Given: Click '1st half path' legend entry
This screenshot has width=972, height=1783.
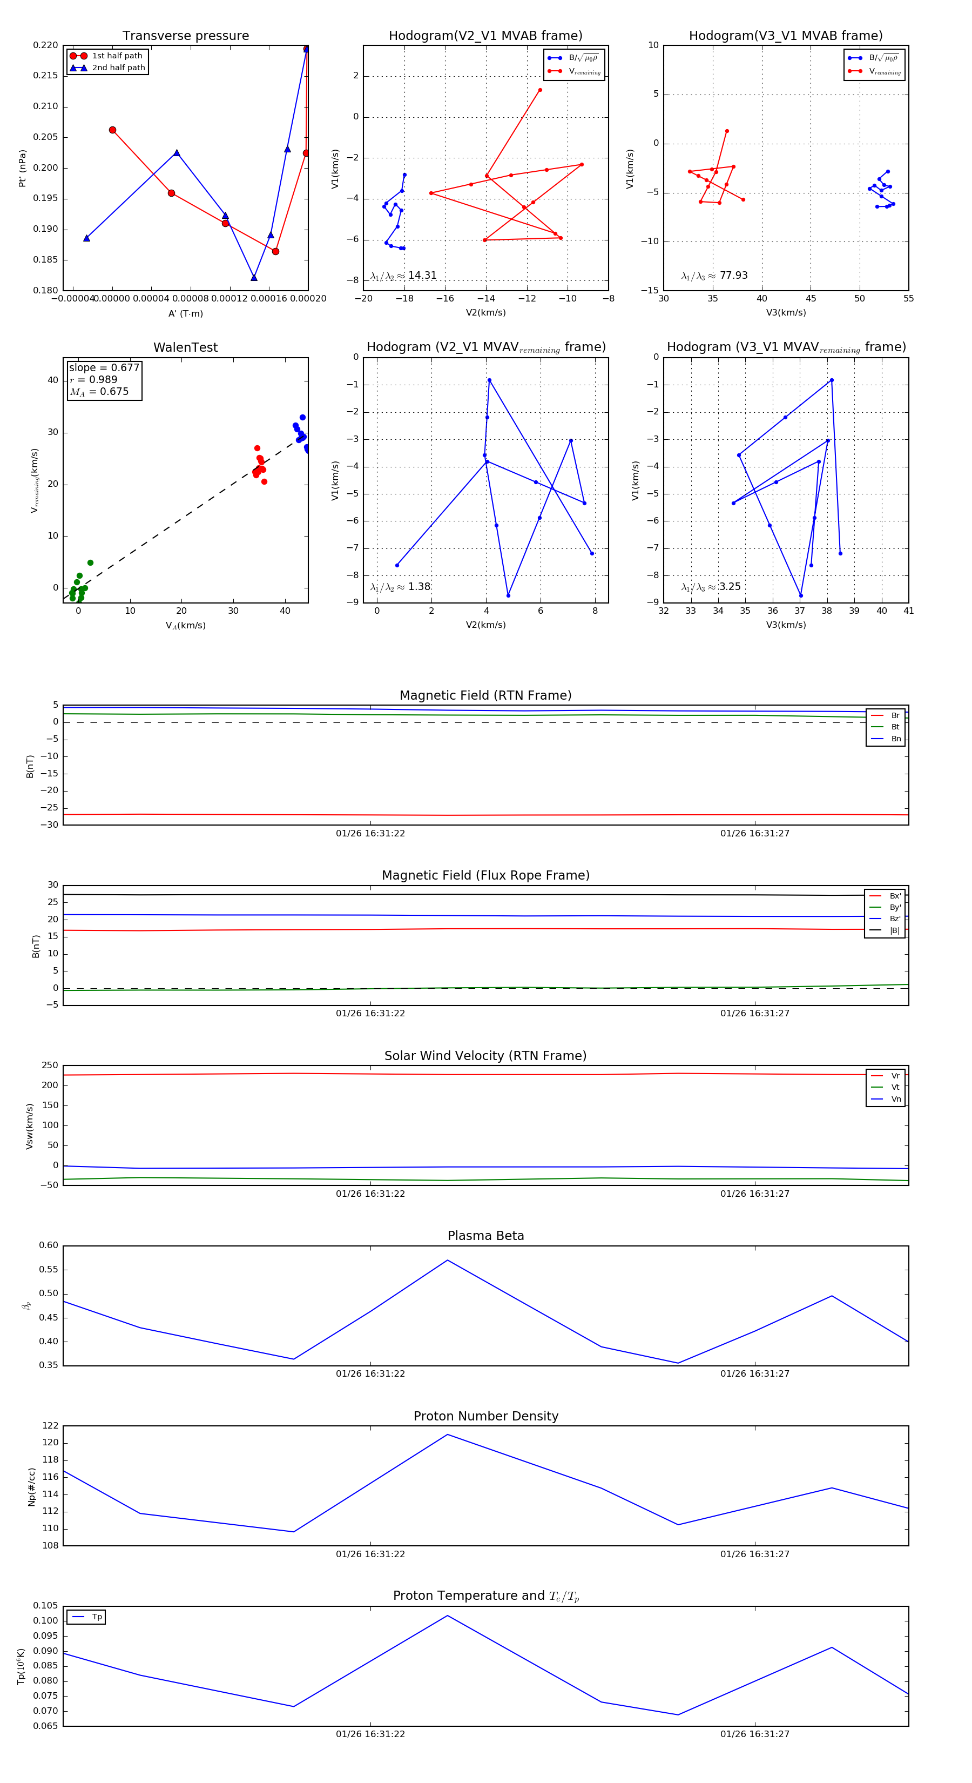Looking at the screenshot, I should (106, 56).
